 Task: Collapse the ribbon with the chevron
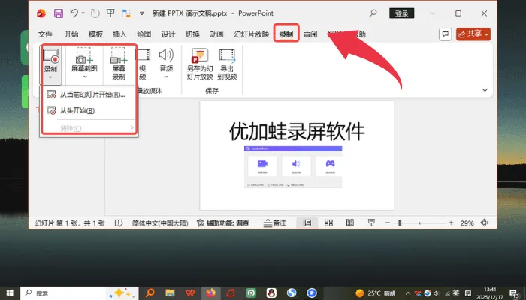485,90
